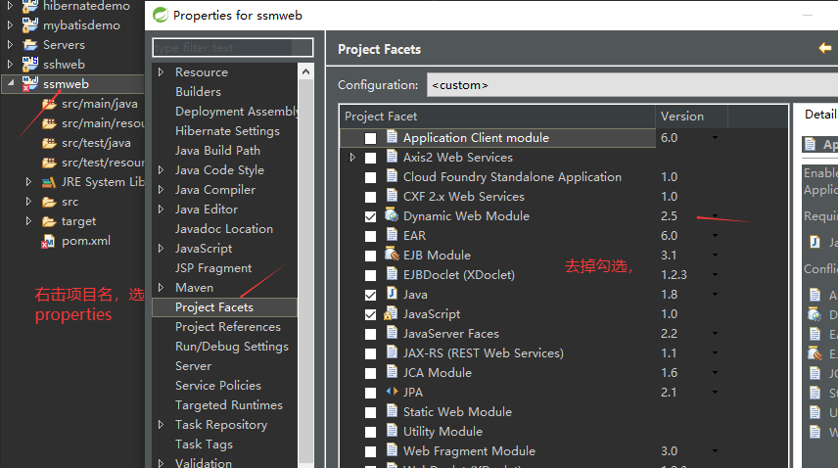
Task: Click the Version column header
Action: (691, 117)
